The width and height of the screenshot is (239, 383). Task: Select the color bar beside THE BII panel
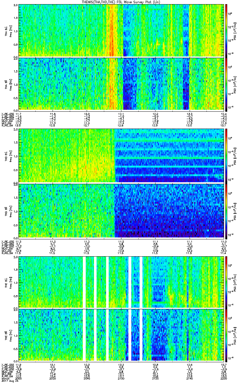[x=226, y=335]
